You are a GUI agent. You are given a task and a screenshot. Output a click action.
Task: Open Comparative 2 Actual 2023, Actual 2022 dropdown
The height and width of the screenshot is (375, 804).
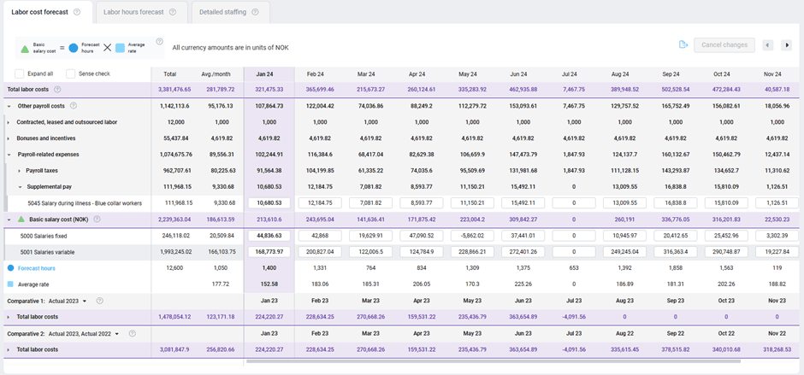point(116,333)
